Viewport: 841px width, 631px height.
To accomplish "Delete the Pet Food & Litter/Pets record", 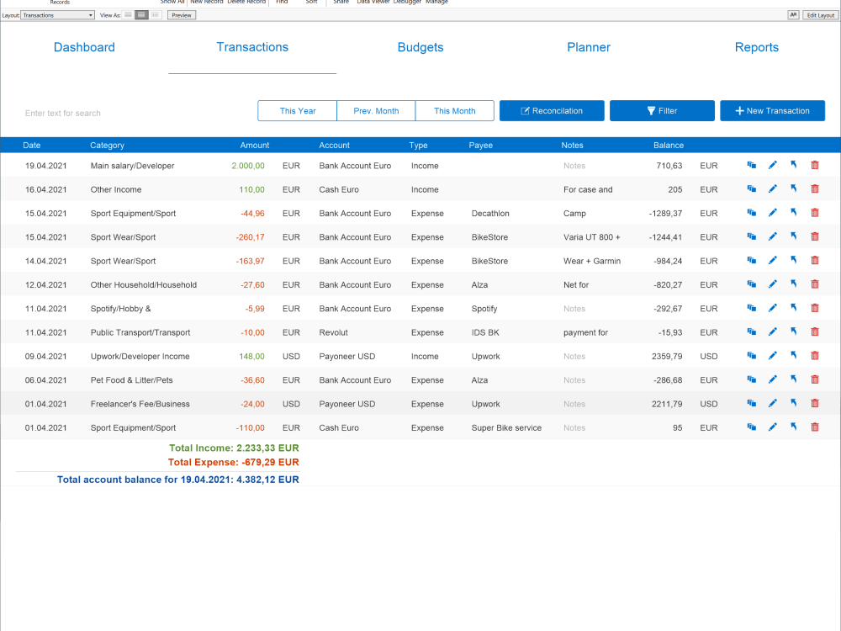I will coord(814,379).
